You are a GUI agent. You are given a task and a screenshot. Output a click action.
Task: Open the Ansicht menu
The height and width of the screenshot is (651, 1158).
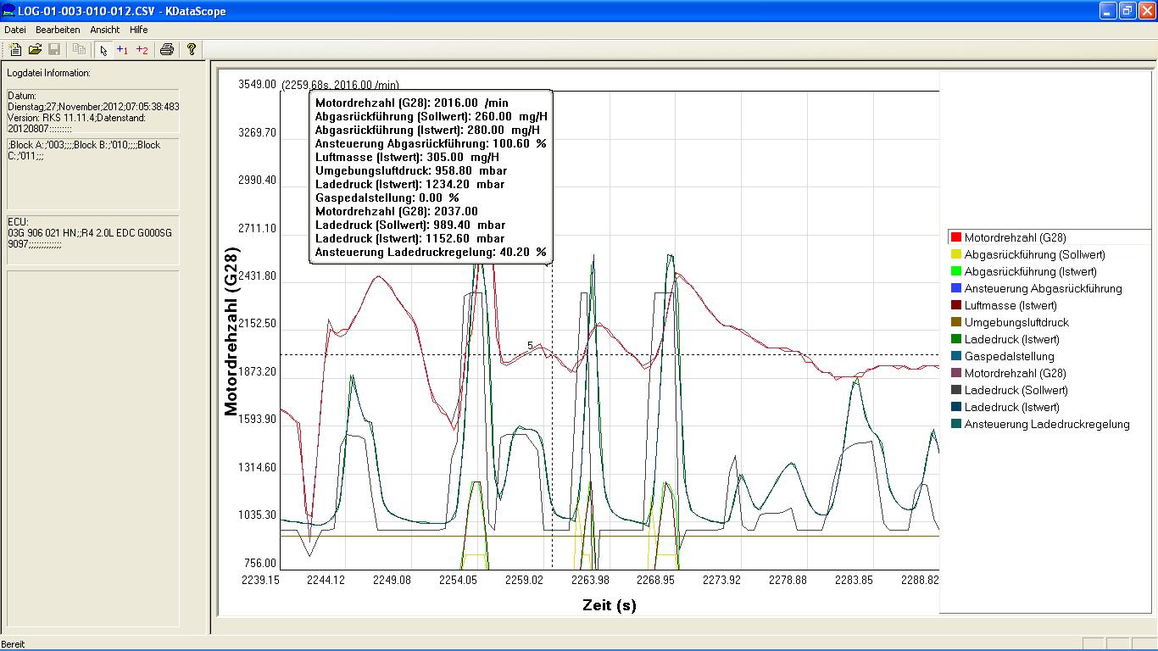(x=105, y=30)
